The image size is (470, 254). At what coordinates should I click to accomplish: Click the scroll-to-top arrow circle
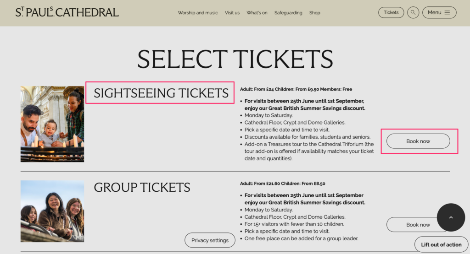(451, 217)
